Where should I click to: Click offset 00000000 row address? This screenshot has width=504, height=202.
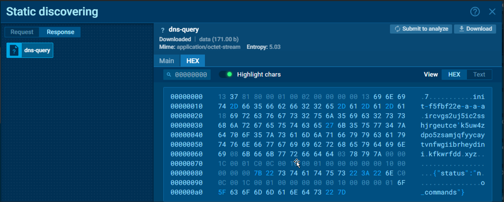click(x=186, y=97)
